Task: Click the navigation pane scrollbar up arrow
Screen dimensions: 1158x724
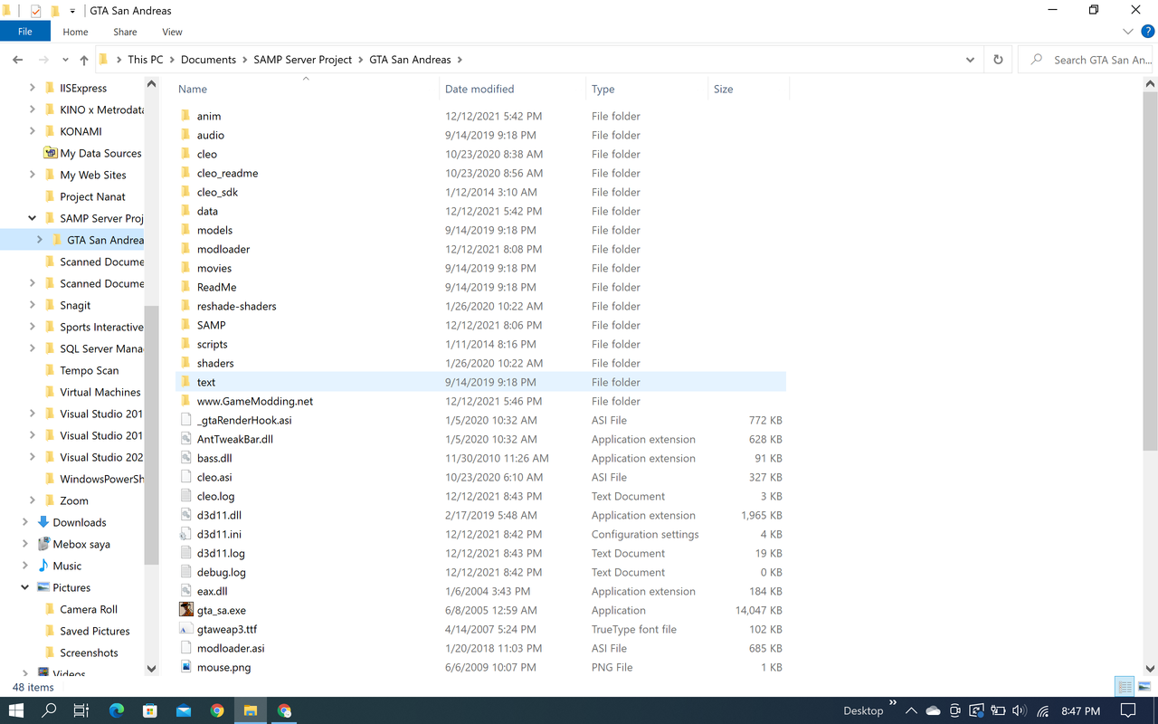Action: click(151, 84)
